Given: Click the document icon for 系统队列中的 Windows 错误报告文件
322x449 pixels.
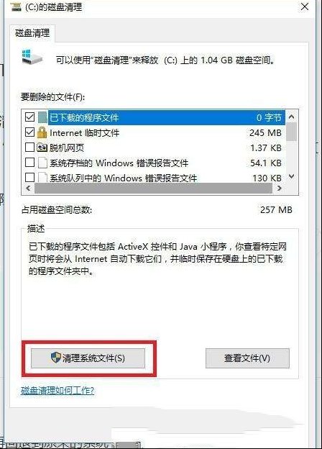Looking at the screenshot, I should coord(42,178).
